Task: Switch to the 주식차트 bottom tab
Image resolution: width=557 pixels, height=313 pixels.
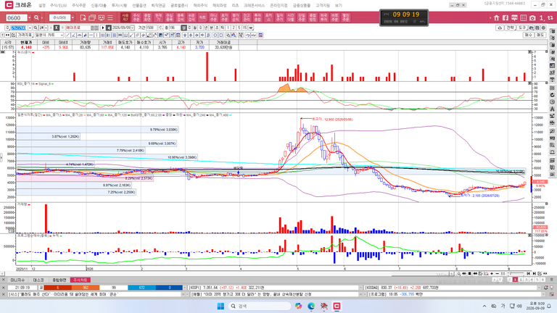Action: 81,280
